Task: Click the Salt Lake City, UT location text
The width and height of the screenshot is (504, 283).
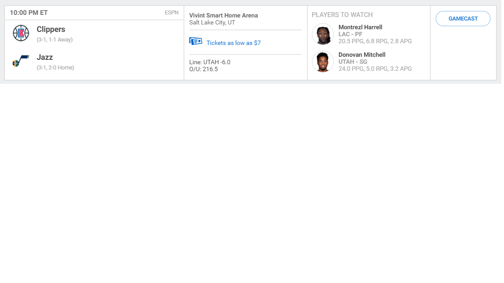Action: (x=212, y=22)
